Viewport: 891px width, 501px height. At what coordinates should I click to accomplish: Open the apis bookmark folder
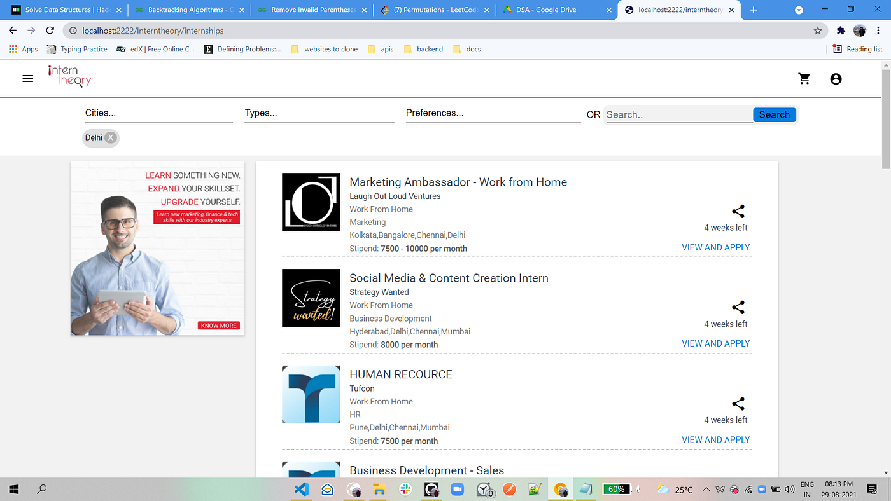381,49
